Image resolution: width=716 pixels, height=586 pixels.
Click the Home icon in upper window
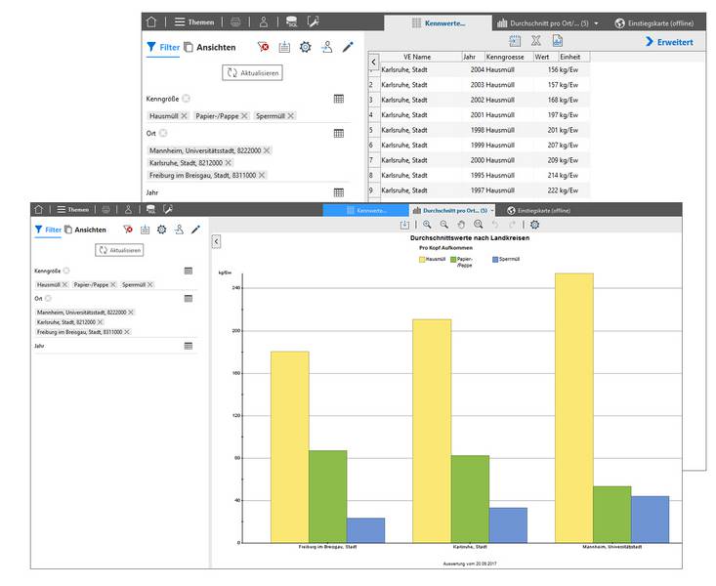click(150, 21)
